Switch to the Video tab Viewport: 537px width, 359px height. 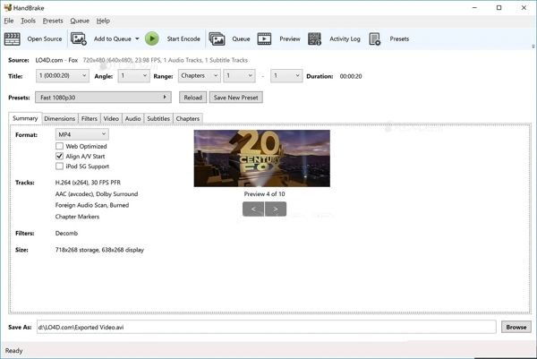tap(111, 118)
